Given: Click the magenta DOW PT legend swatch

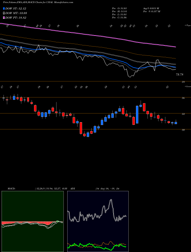Looking at the screenshot, I should (x=4, y=18).
